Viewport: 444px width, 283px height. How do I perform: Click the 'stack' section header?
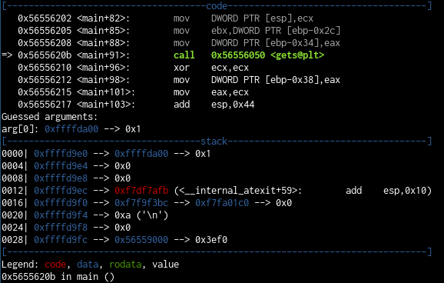pos(214,141)
